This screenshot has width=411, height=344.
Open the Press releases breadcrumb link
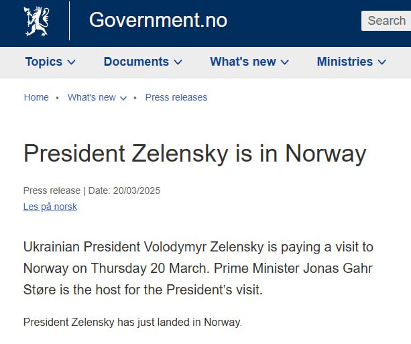[176, 97]
